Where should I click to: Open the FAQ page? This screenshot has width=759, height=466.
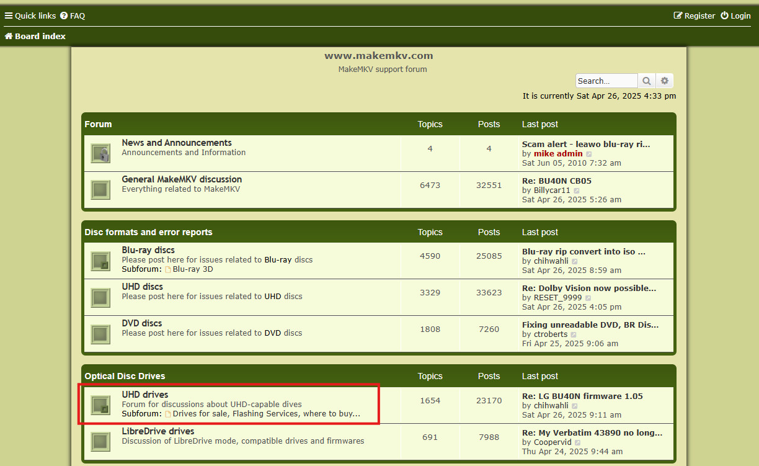click(73, 16)
